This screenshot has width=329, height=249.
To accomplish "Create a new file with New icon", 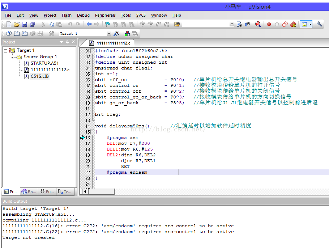I will coord(9,24).
